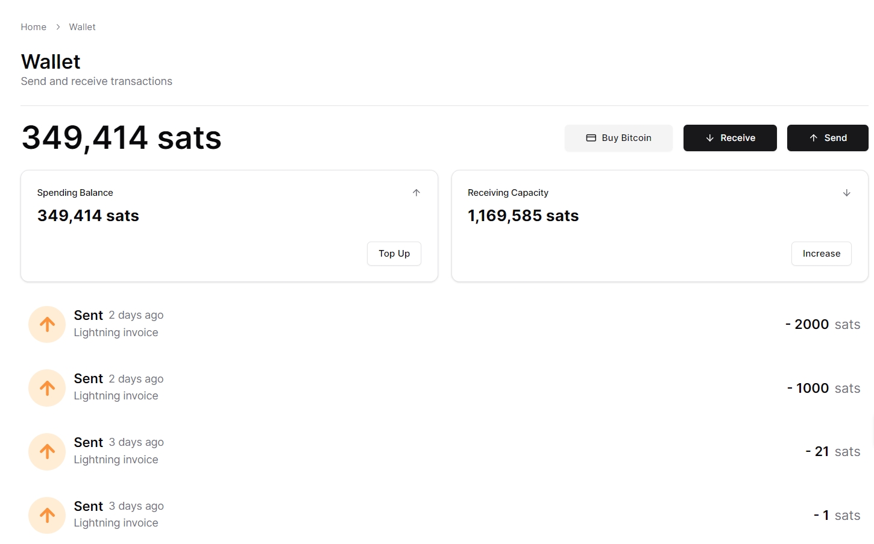Click the up arrow in Spending Balance card
The height and width of the screenshot is (544, 874).
pyautogui.click(x=416, y=193)
